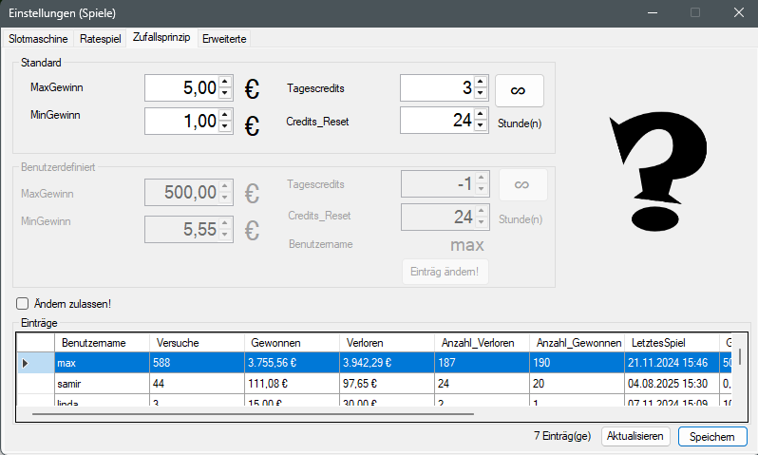
Task: Click the 111,08 € cell in samir row
Action: coord(292,384)
